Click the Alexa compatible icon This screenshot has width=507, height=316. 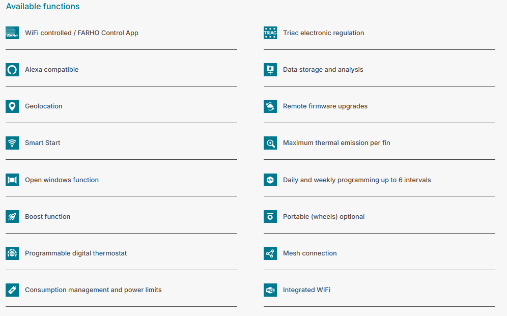(12, 70)
